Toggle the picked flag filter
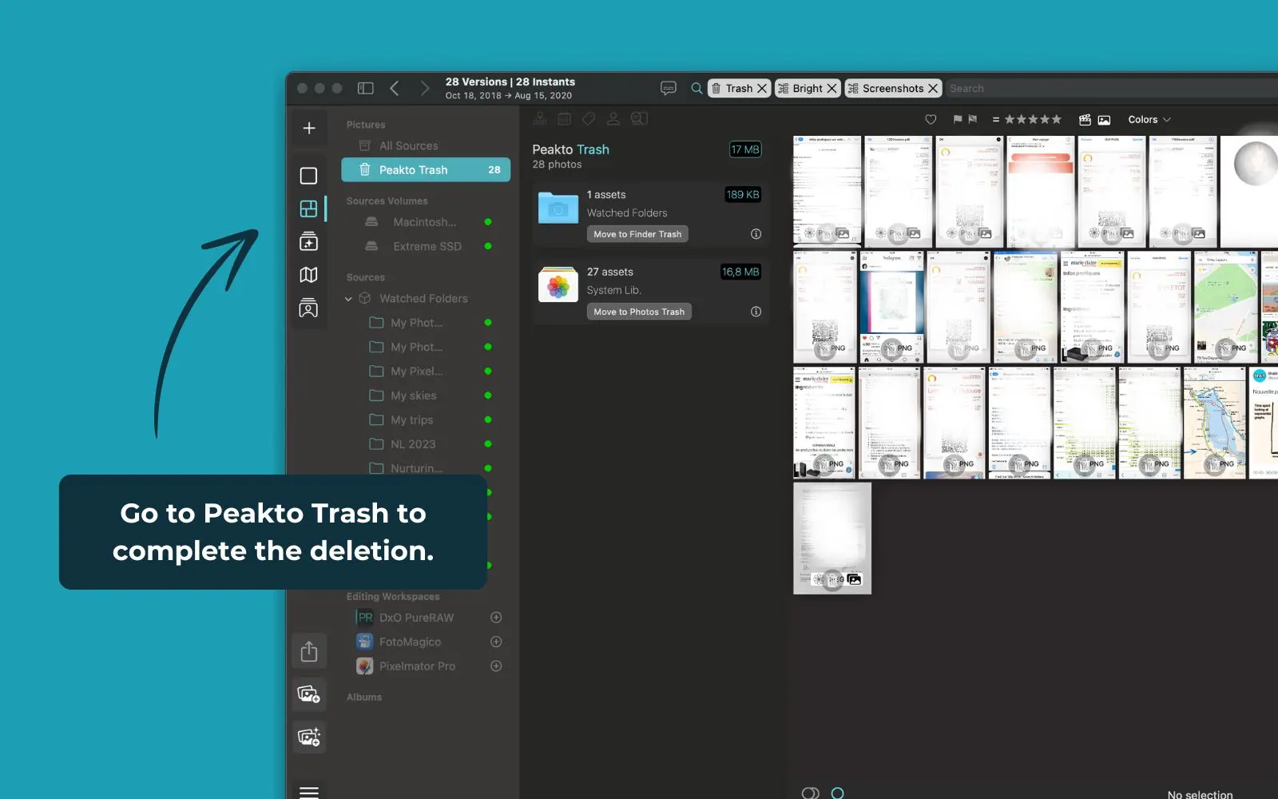The image size is (1278, 799). [x=957, y=120]
